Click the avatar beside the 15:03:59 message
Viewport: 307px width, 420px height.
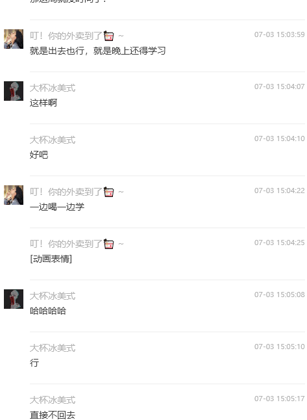coord(14,39)
